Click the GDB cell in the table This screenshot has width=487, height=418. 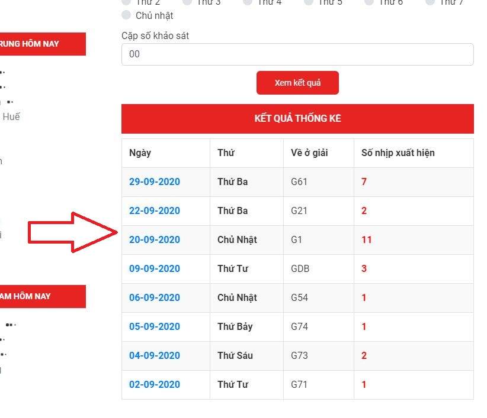pos(300,269)
